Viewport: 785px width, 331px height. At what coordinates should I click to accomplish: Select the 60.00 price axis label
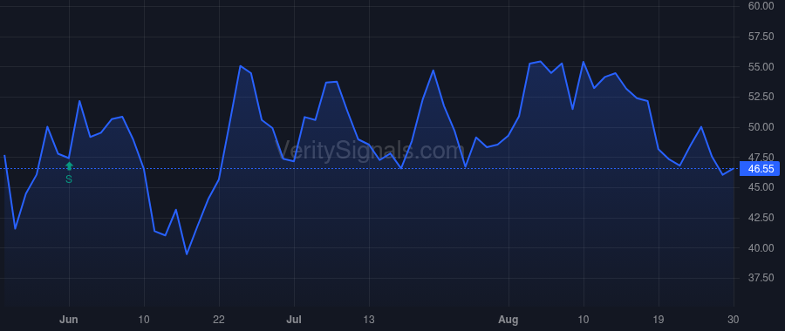(x=761, y=6)
